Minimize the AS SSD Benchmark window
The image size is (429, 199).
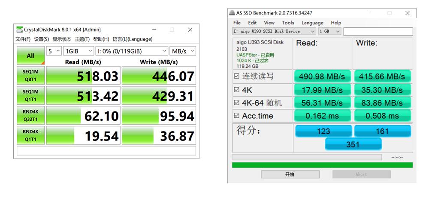372,13
